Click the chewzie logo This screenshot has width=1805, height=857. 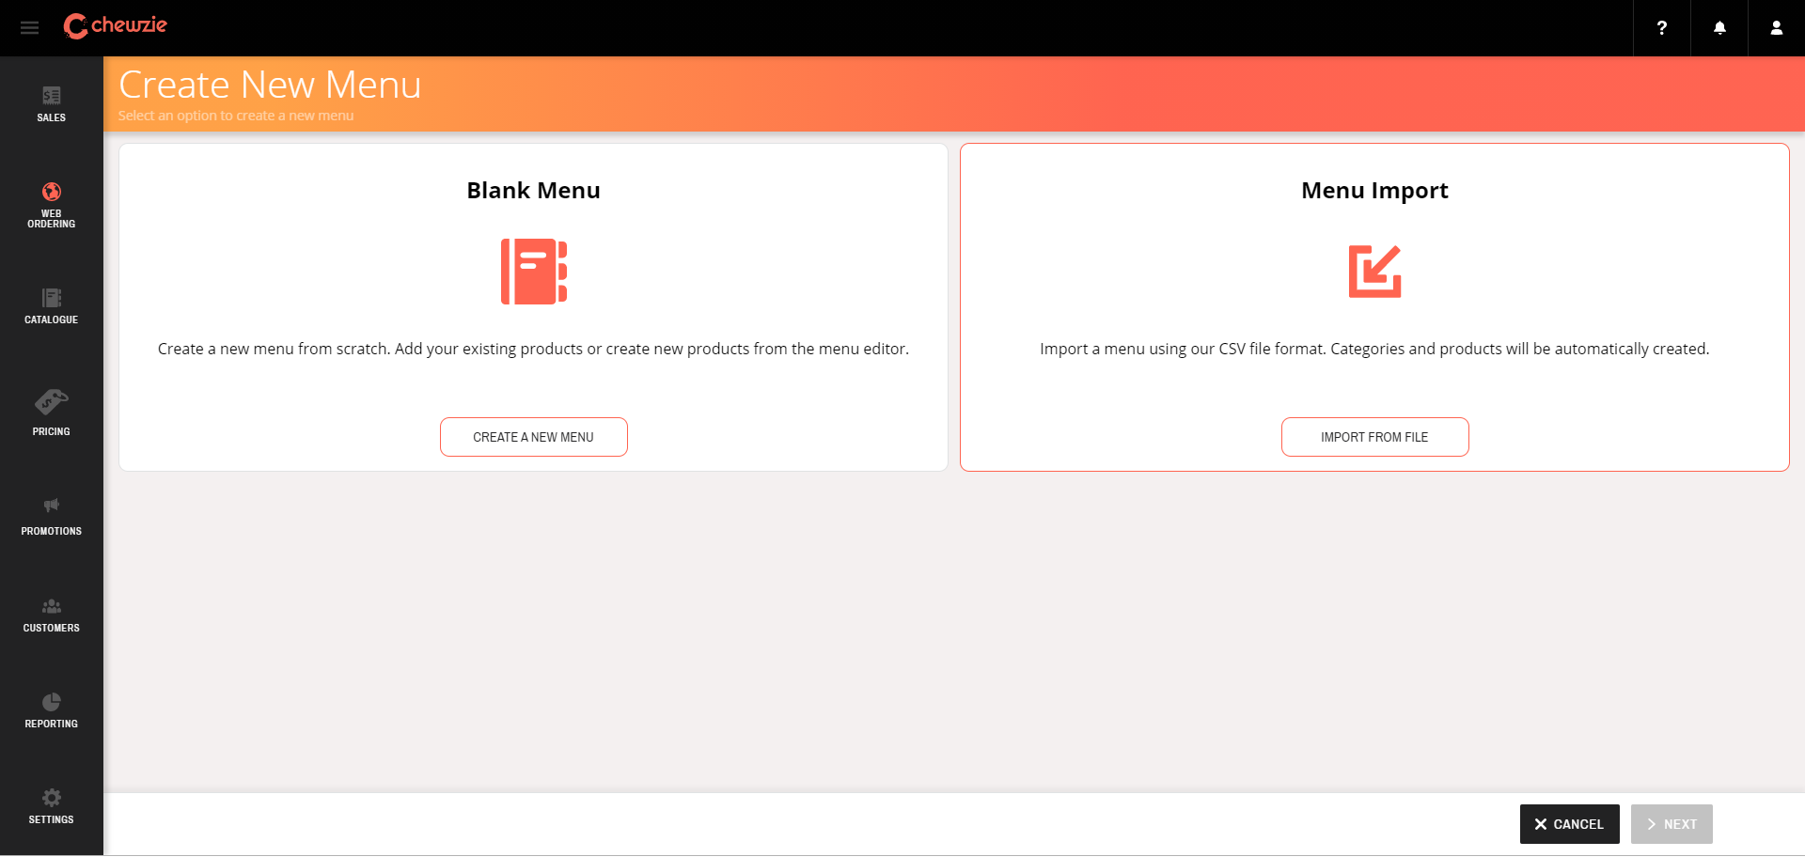pyautogui.click(x=115, y=26)
